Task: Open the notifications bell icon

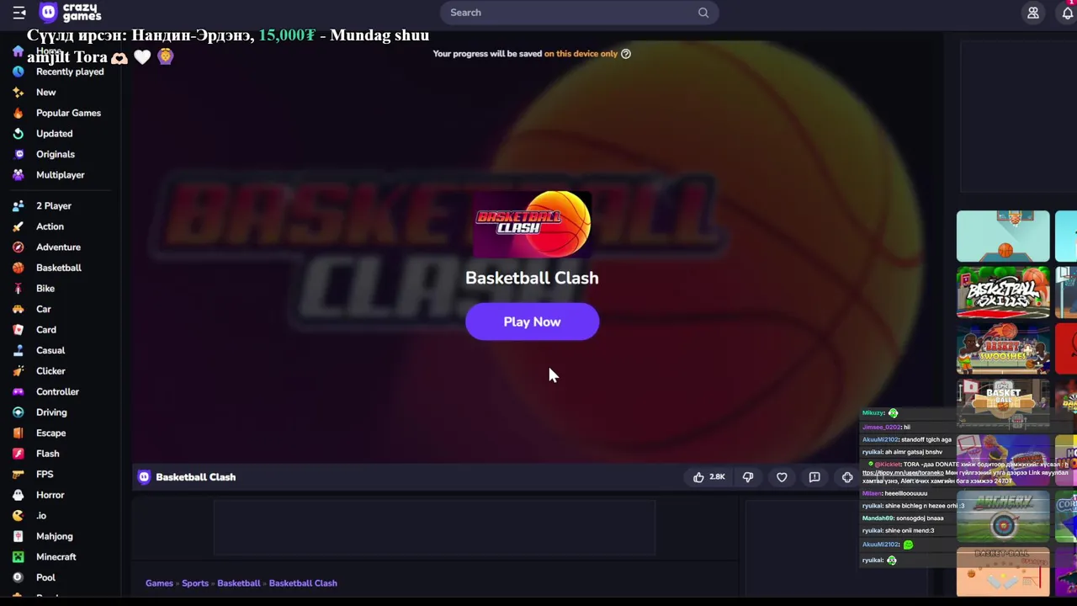Action: click(x=1068, y=13)
